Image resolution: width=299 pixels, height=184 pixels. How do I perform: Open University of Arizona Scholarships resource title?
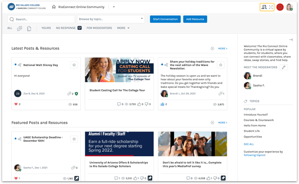118,165
